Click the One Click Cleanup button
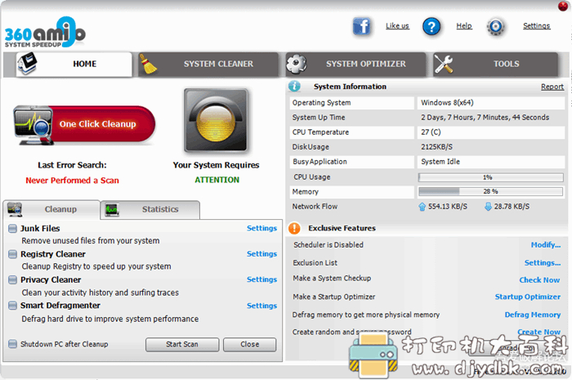The height and width of the screenshot is (380, 572). 85,125
